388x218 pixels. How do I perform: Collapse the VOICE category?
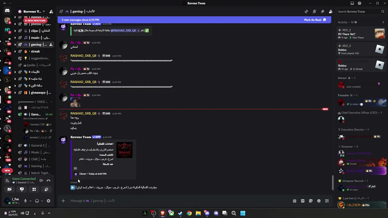(x=35, y=102)
